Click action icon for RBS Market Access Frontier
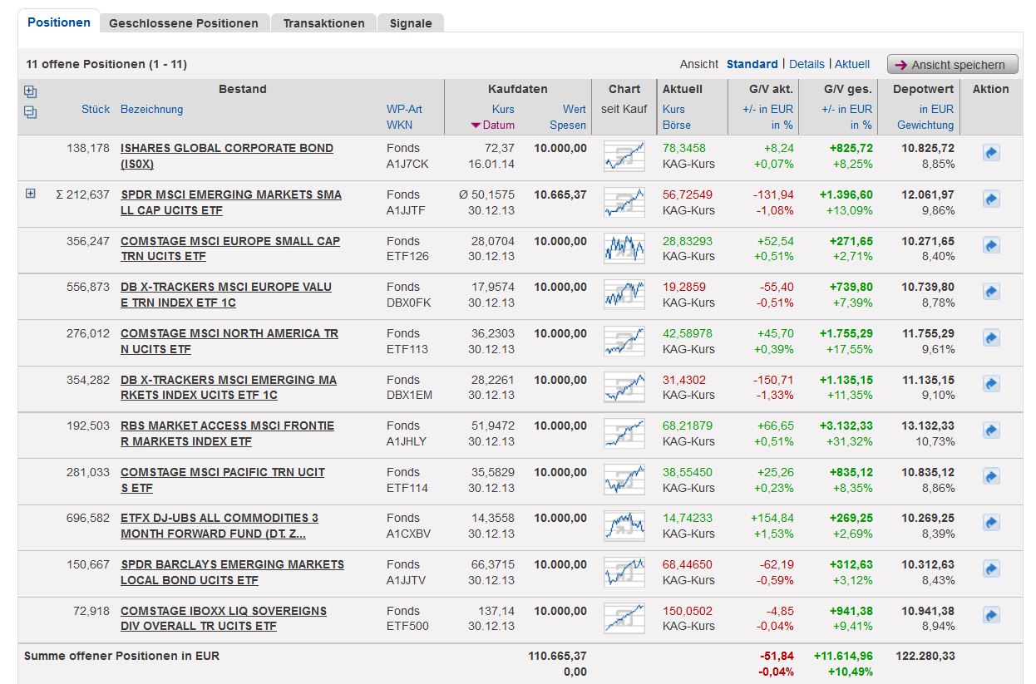The image size is (1036, 684). pyautogui.click(x=991, y=431)
